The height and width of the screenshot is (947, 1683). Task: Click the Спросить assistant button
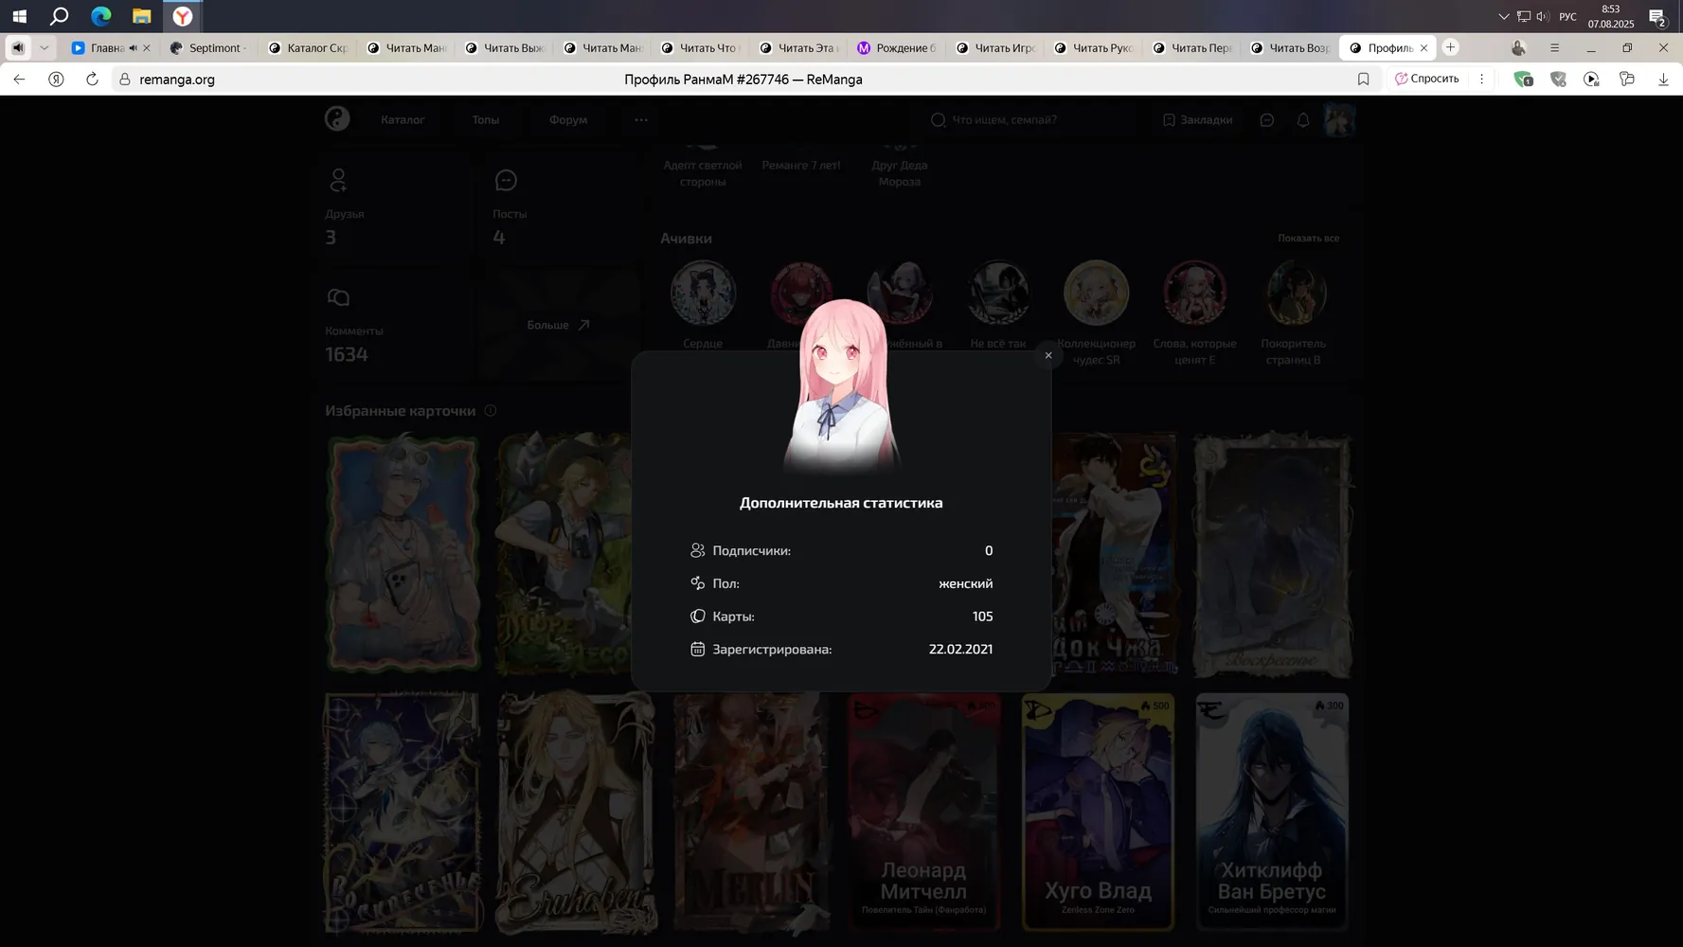click(x=1427, y=79)
